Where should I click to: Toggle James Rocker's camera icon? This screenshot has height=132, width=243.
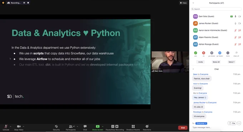coord(239,23)
